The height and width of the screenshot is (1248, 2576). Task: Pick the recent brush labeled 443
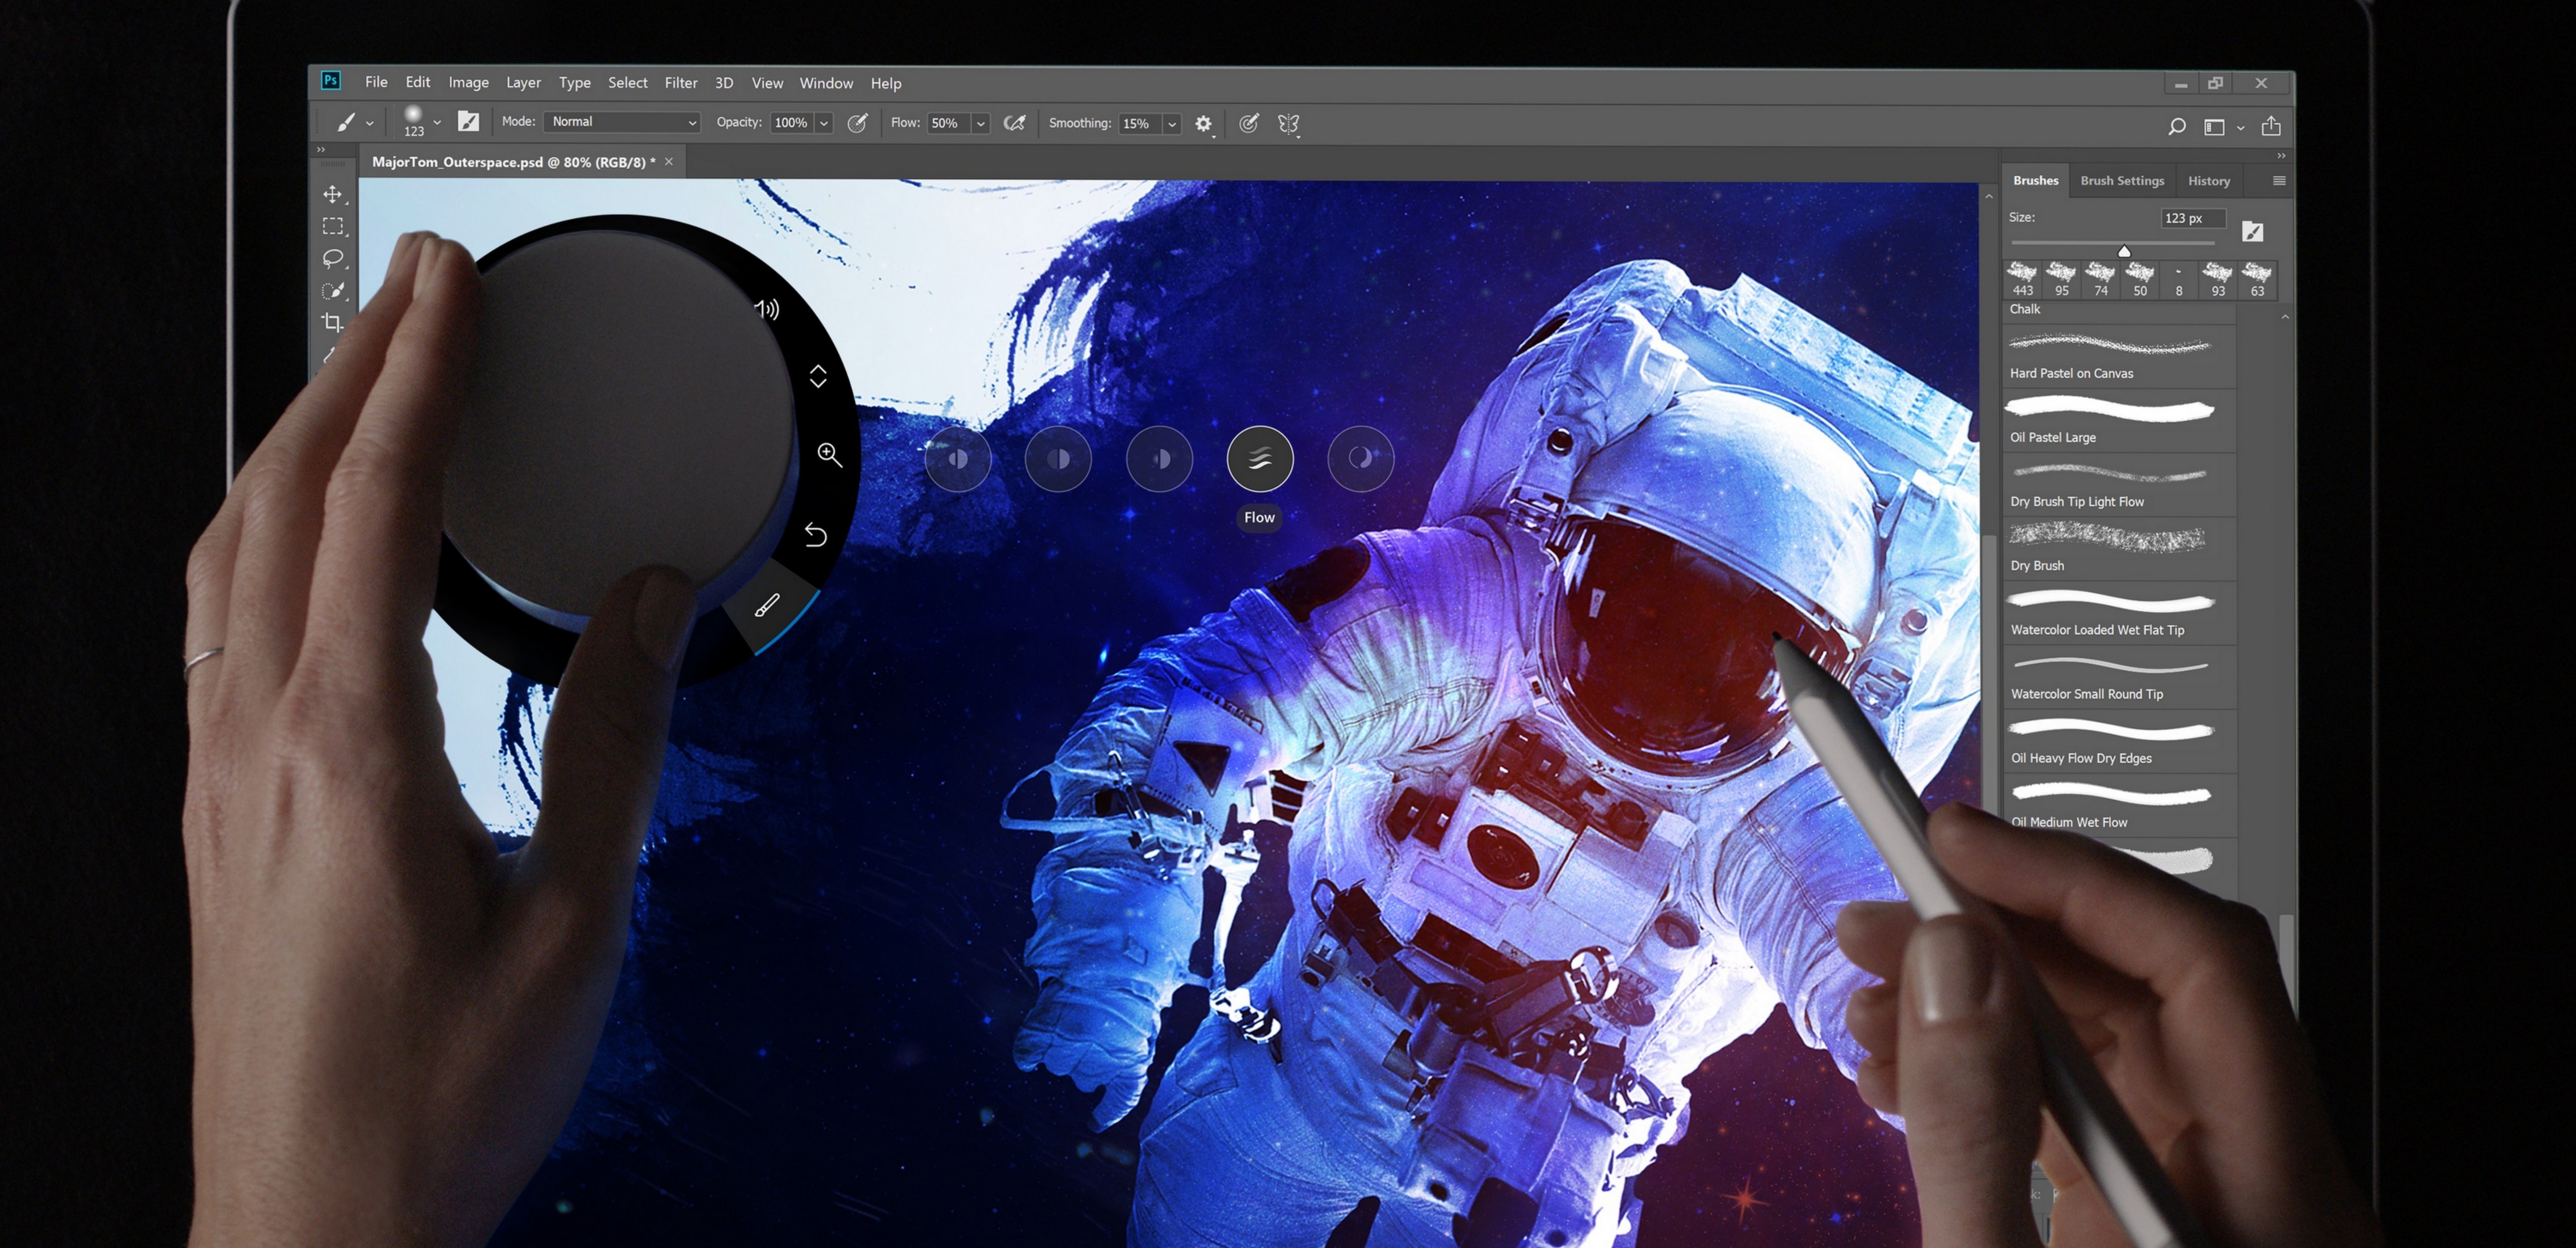[2022, 279]
